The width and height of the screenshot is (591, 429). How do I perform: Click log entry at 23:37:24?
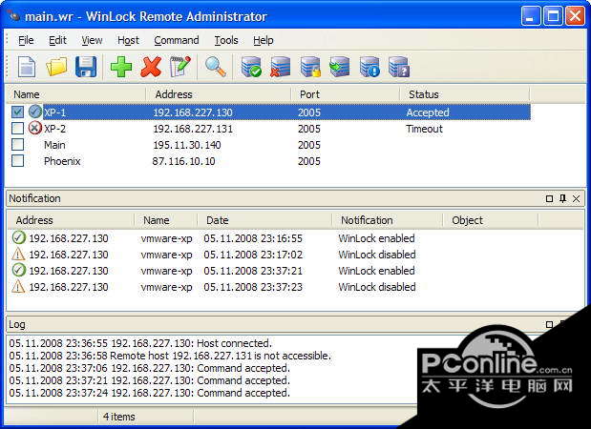point(149,393)
